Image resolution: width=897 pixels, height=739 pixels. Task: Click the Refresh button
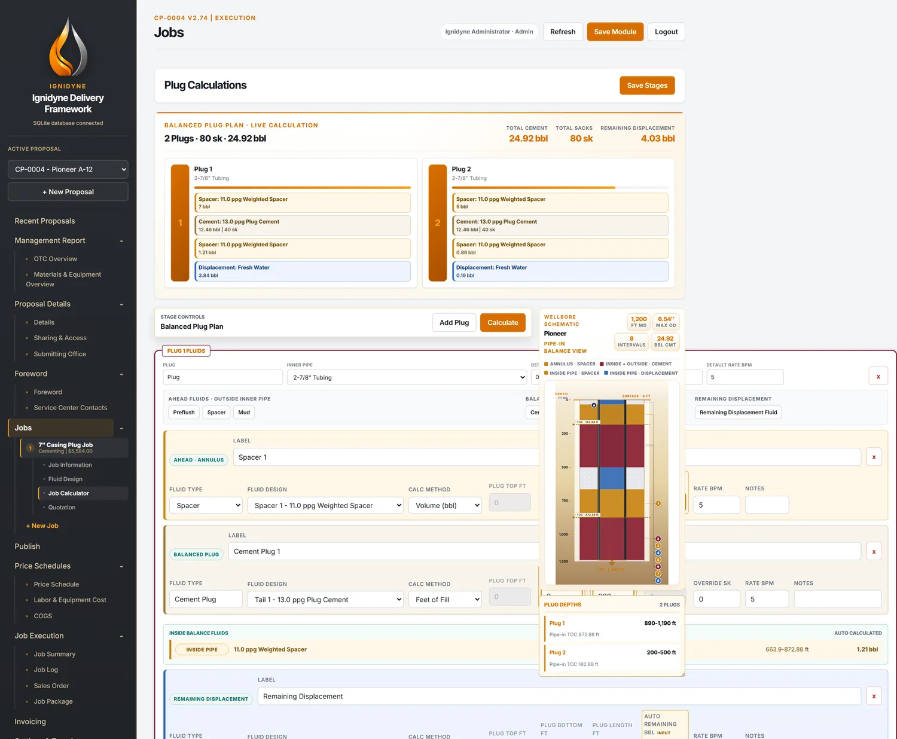[x=563, y=32]
